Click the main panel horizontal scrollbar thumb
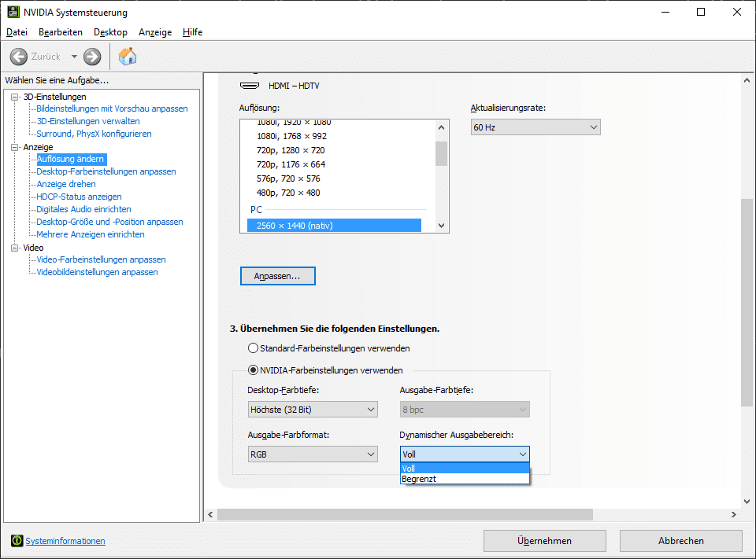Screen dimensions: 756x559 [x=405, y=515]
